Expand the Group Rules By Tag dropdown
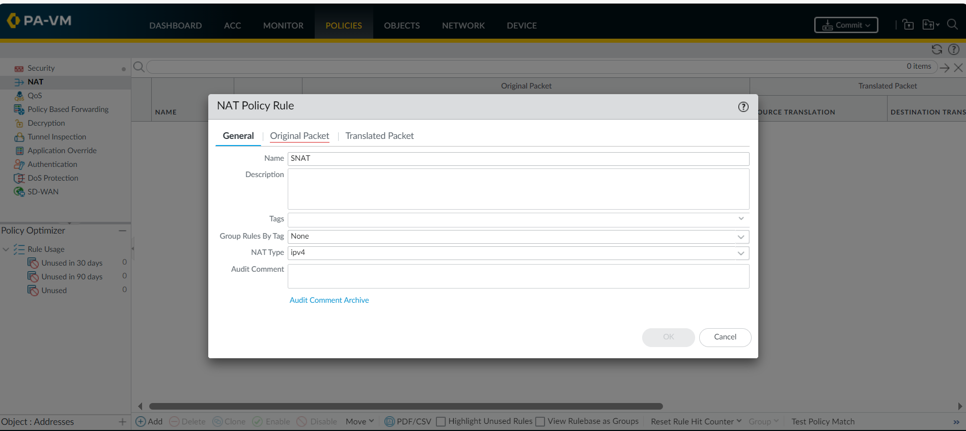The image size is (966, 431). coord(740,237)
